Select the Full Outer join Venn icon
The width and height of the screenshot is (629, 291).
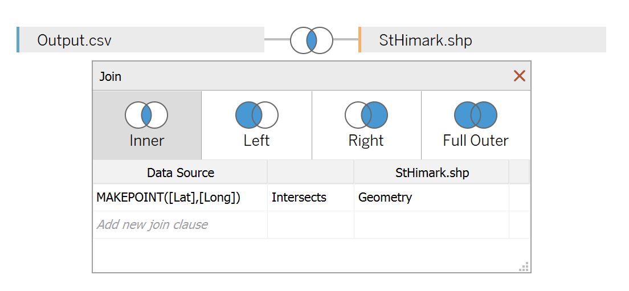476,115
